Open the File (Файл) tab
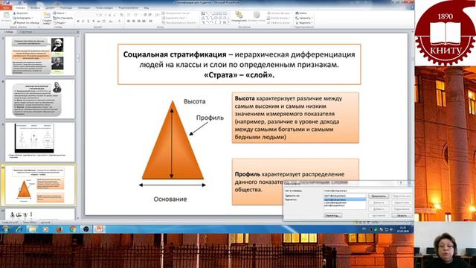This screenshot has width=476, height=268. point(6,7)
